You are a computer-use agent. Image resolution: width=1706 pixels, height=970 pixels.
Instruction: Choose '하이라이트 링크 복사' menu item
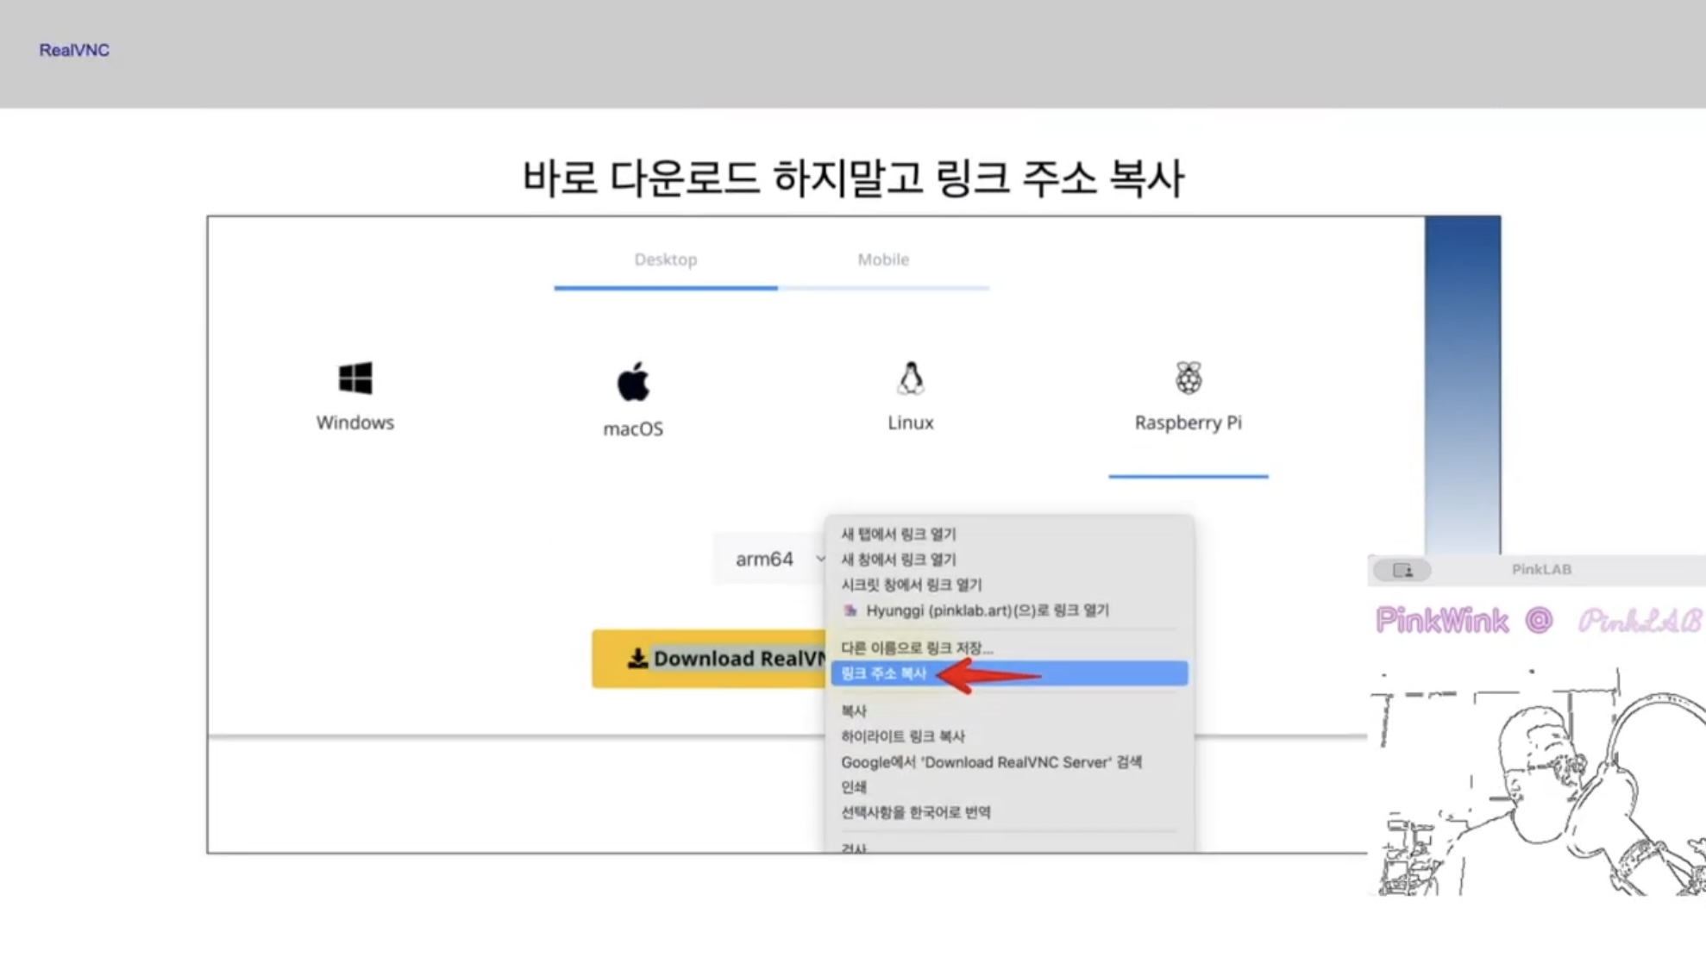pyautogui.click(x=902, y=736)
